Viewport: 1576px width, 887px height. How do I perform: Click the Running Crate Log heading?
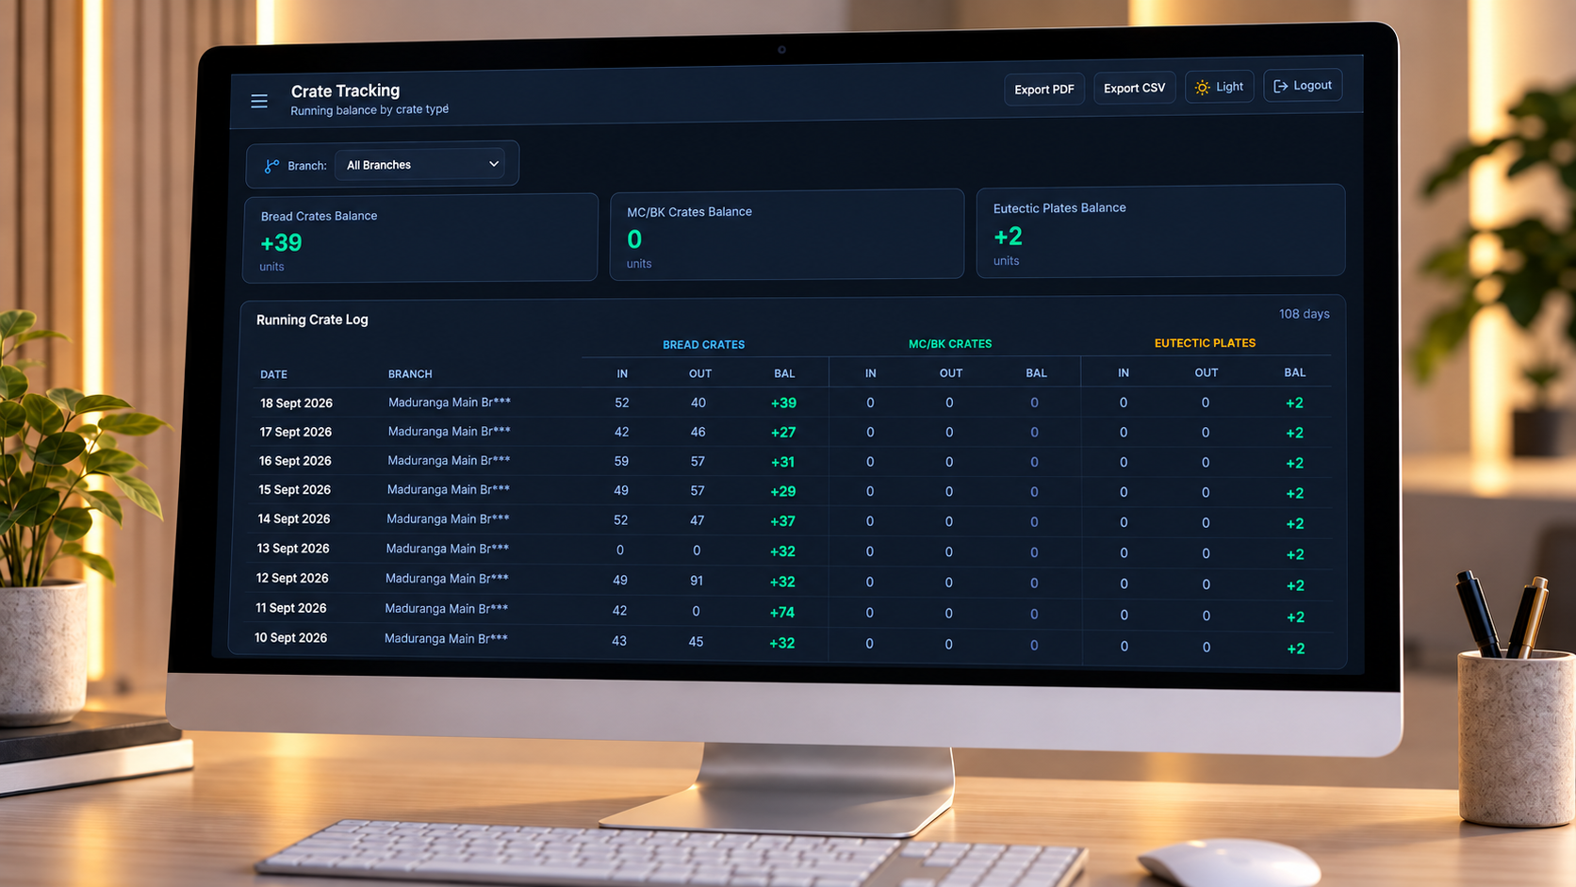[x=312, y=320]
